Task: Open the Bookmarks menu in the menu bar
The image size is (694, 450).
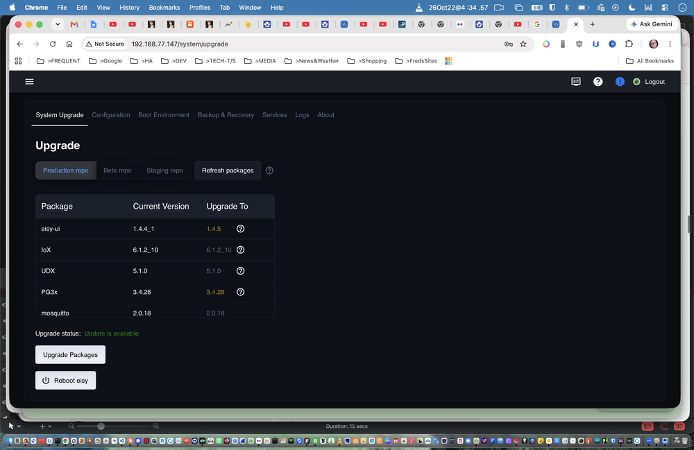Action: (x=164, y=8)
